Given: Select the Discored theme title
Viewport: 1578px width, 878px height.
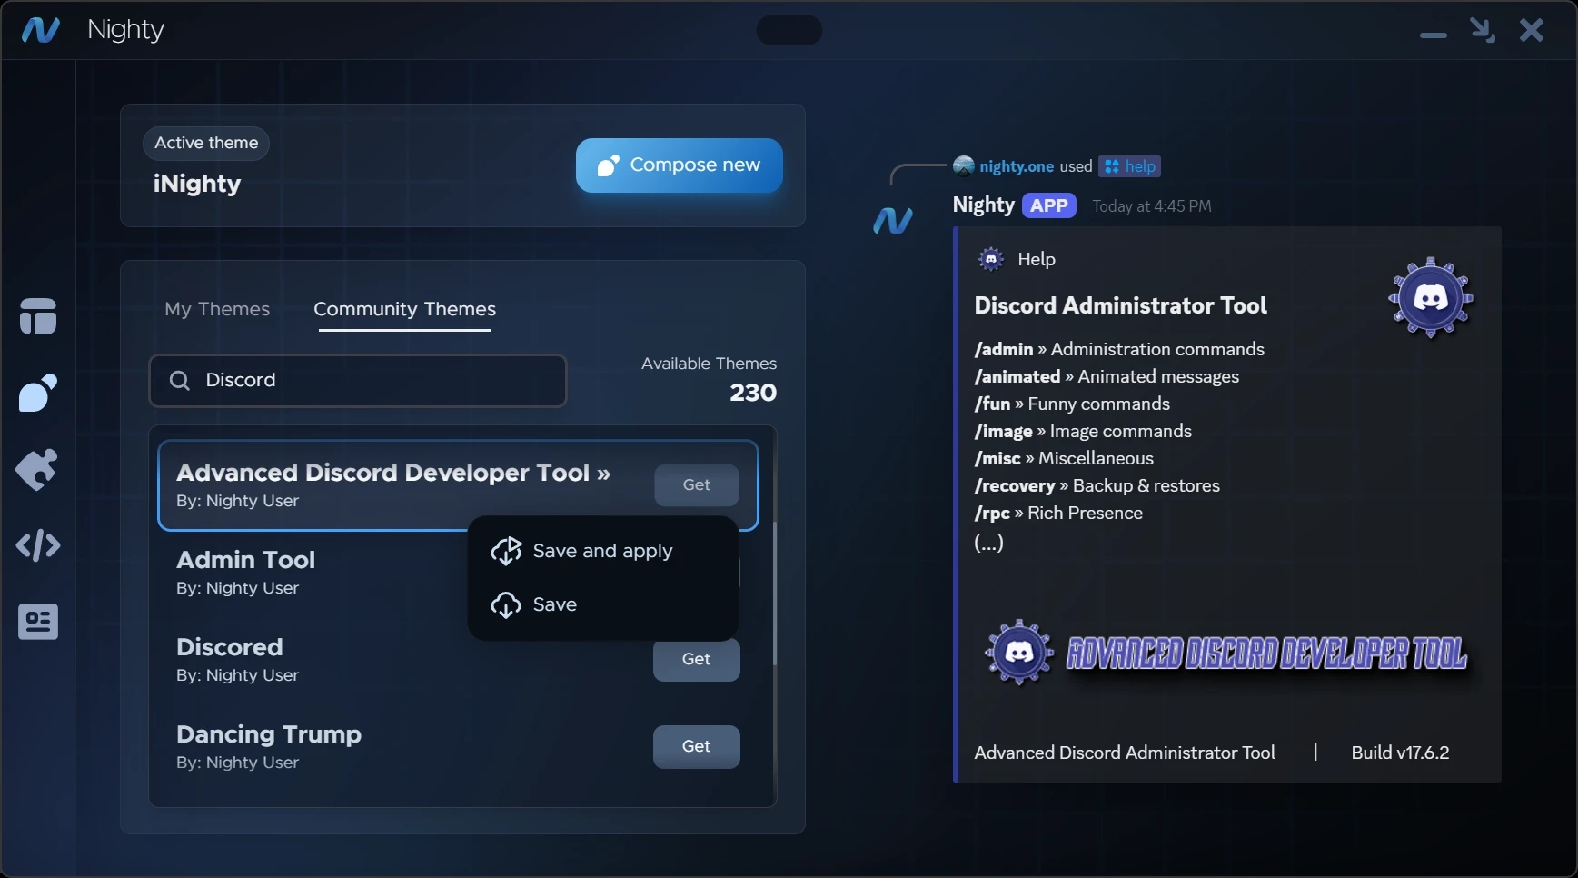Looking at the screenshot, I should pos(230,647).
